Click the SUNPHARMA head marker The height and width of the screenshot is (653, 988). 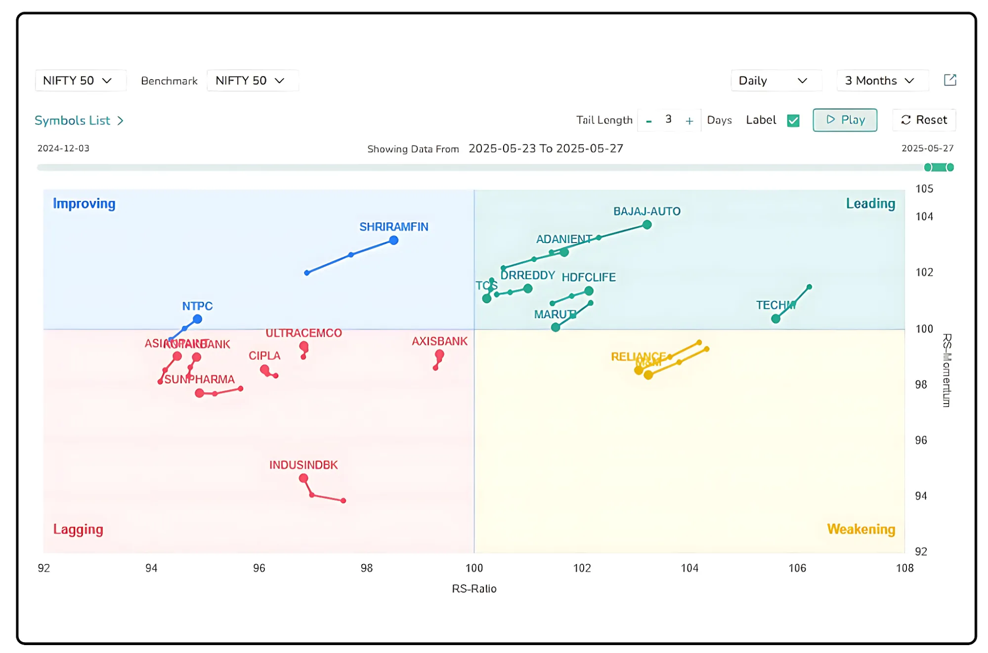[x=199, y=393]
